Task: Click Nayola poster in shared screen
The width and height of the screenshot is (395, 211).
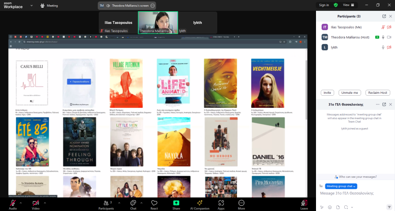Action: (x=174, y=142)
